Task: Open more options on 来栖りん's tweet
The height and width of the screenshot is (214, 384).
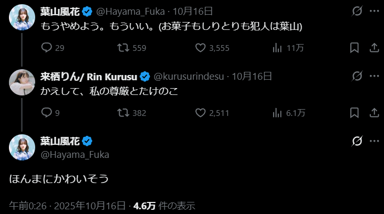Action: point(375,76)
